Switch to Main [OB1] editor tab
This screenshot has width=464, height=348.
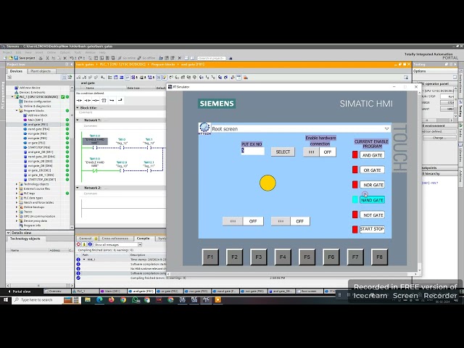(112, 291)
